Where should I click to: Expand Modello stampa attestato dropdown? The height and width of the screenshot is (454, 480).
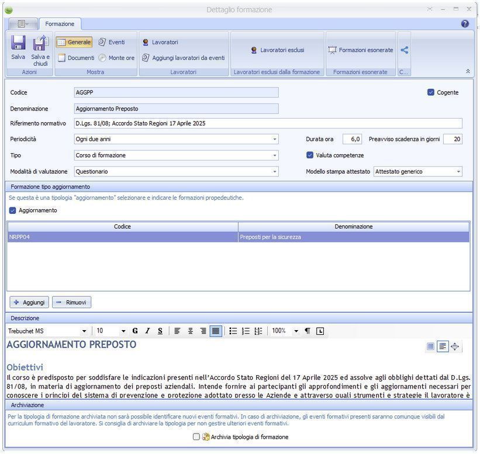(x=458, y=172)
